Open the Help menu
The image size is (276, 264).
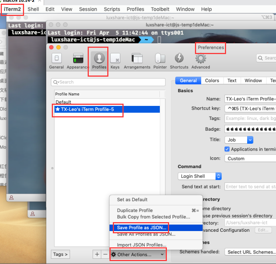[206, 9]
